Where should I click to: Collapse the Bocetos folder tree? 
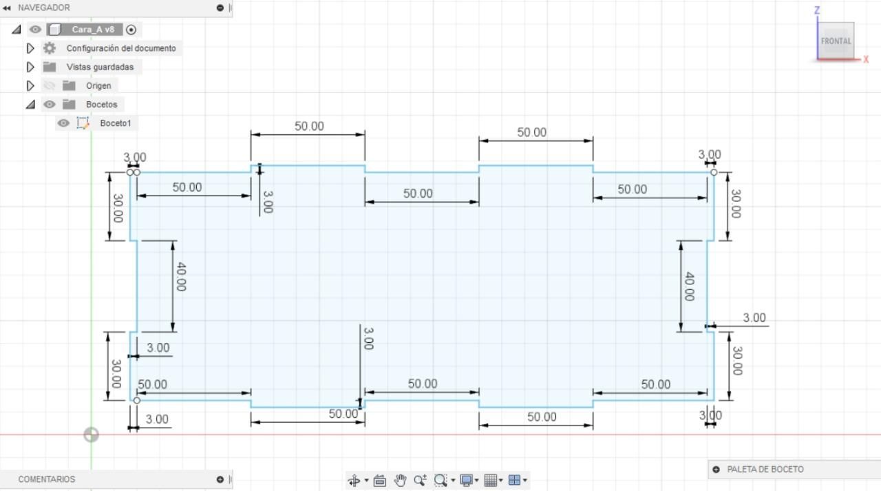30,105
